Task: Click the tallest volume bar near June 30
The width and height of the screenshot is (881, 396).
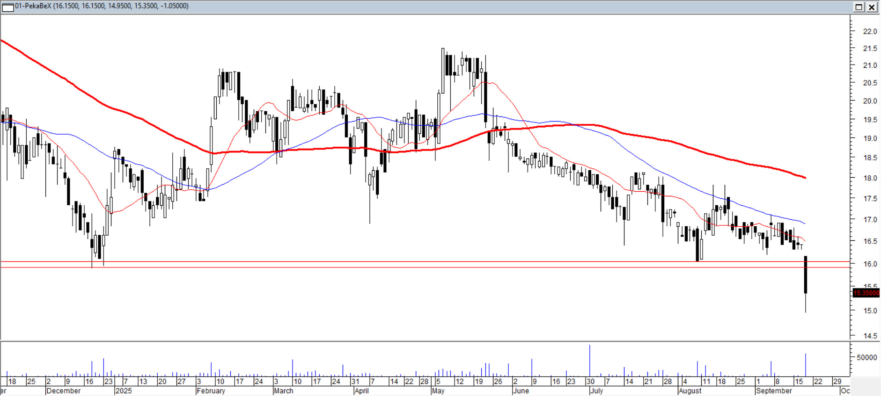Action: (590, 360)
